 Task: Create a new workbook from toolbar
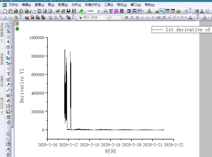click(x=16, y=11)
